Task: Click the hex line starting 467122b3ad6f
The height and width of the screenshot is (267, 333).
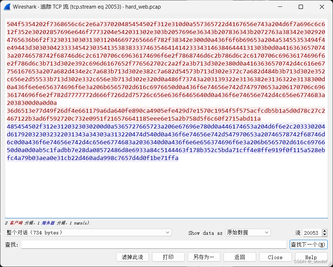Action: [x=134, y=118]
